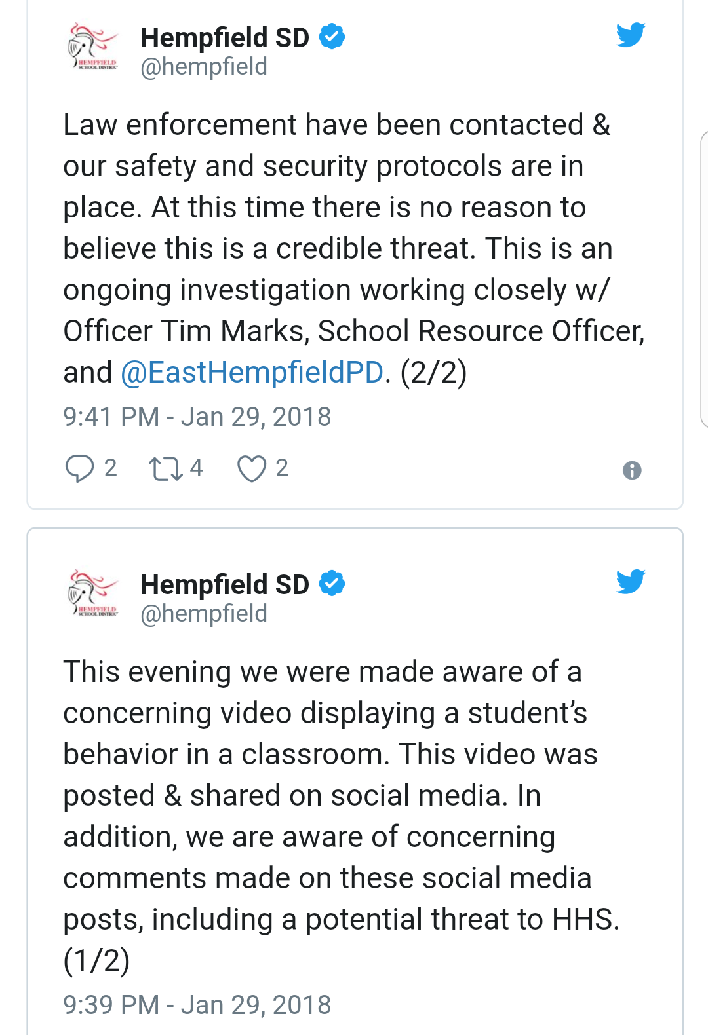The width and height of the screenshot is (708, 1035).
Task: Click the partially visible card at right edge
Action: (x=704, y=279)
